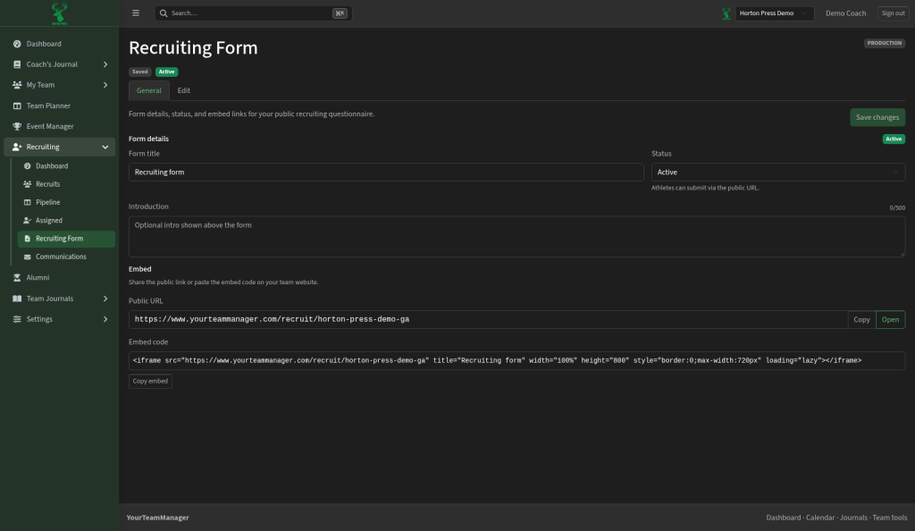Click Journals link in footer
Screen dimensions: 915x531
point(853,518)
